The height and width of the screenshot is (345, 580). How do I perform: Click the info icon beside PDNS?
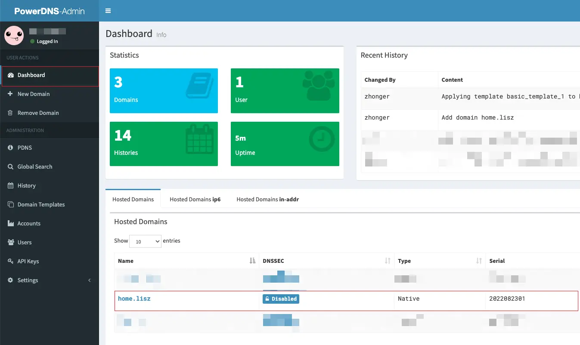(x=11, y=148)
